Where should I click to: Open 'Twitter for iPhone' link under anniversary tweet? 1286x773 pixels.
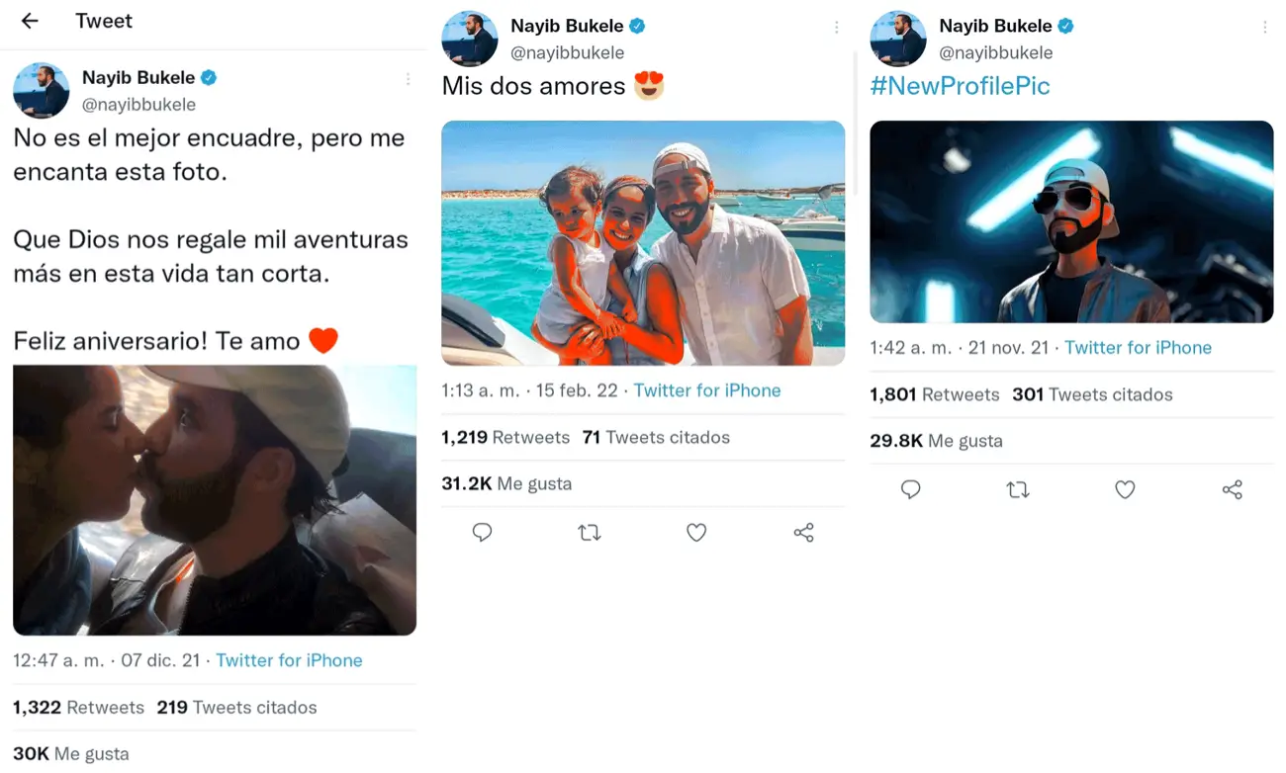click(289, 660)
